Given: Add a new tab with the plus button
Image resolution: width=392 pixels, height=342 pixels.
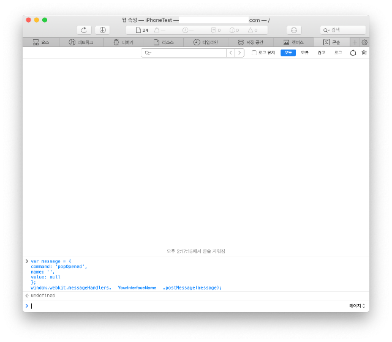Looking at the screenshot, I should point(355,42).
